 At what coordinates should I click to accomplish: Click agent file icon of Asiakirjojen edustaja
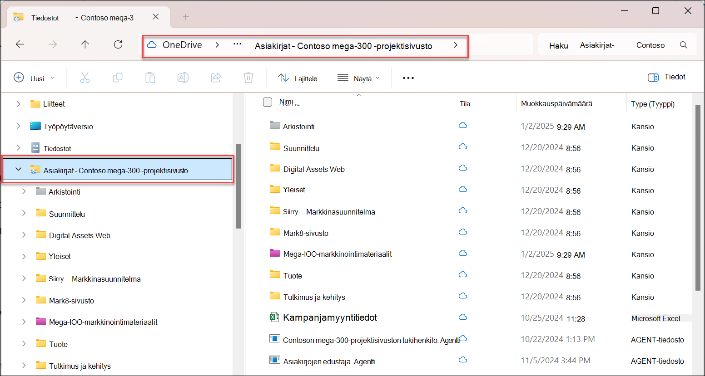click(274, 360)
